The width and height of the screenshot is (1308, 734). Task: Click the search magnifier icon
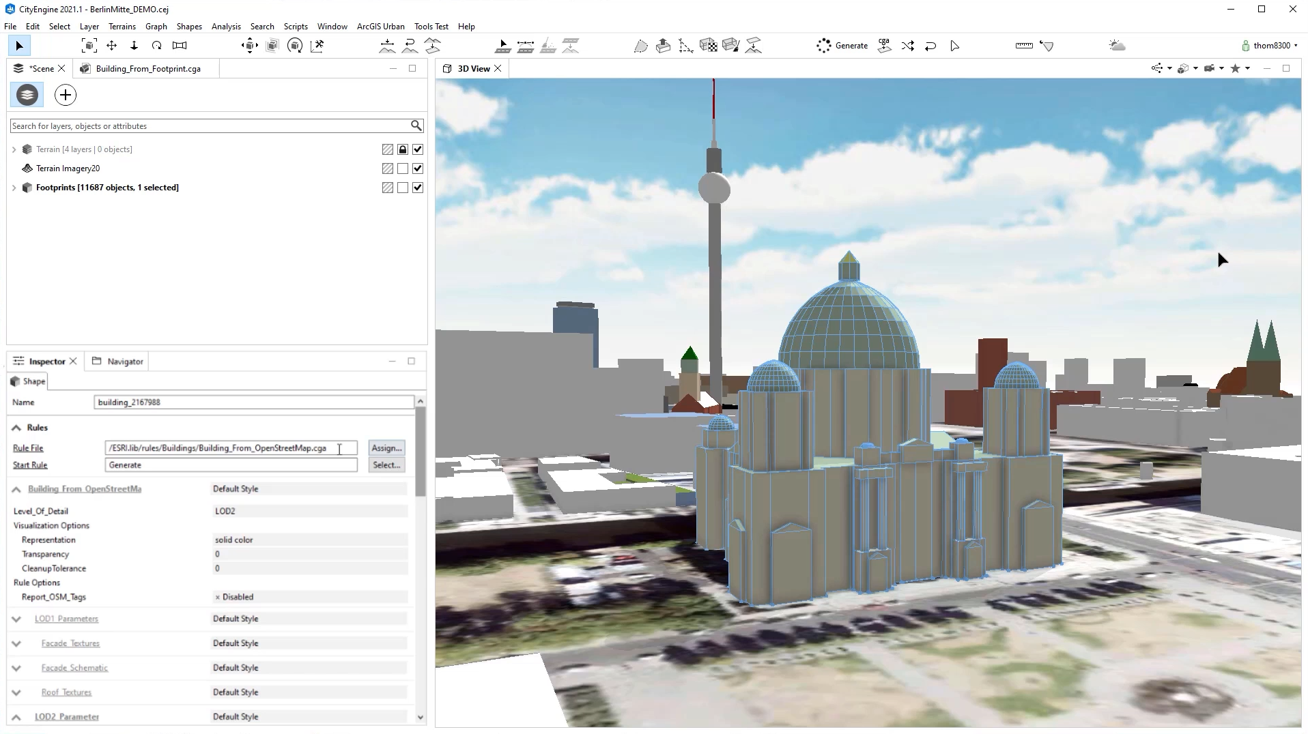[x=416, y=126]
